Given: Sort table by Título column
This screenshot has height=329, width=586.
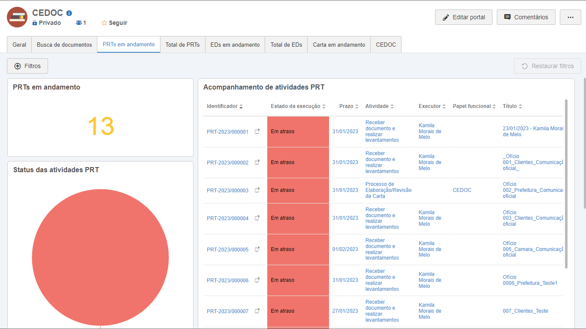Looking at the screenshot, I should (512, 106).
